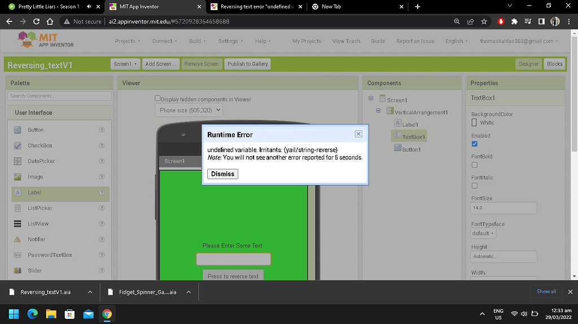The height and width of the screenshot is (324, 578).
Task: Select the ListView palette icon
Action: 17,224
